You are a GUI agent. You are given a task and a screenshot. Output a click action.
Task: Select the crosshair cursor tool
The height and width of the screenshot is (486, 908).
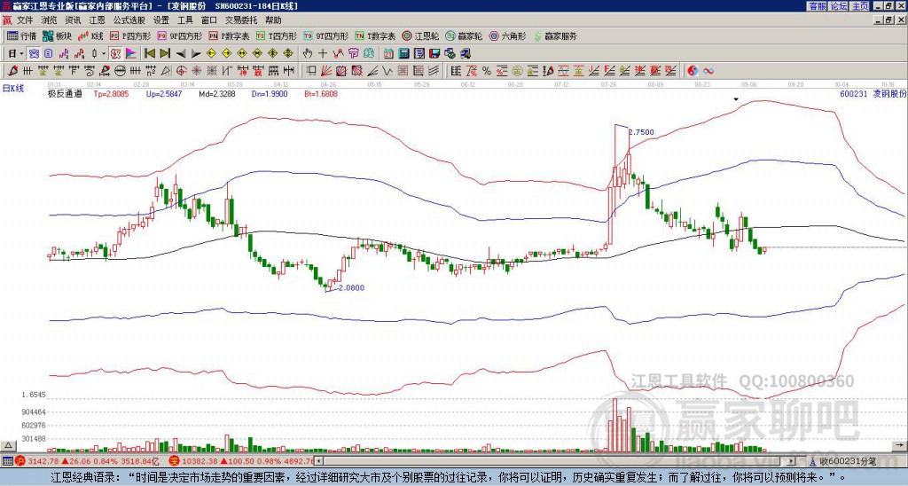(x=323, y=54)
